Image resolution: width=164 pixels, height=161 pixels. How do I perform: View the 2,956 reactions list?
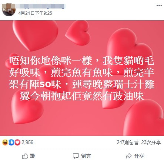pyautogui.click(x=27, y=142)
